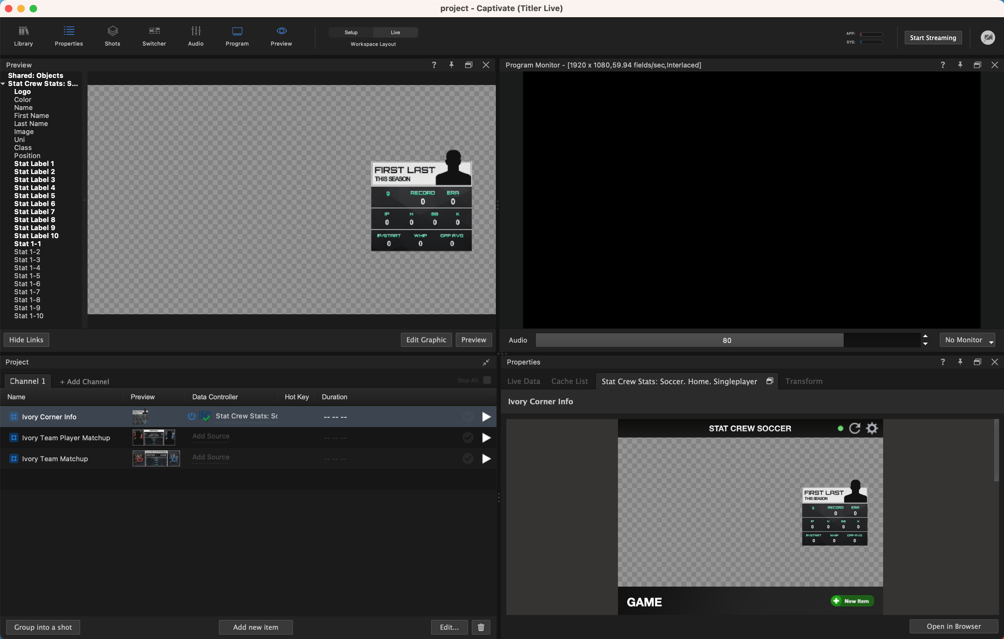Click the Ivory Team Matchup title icon
Viewport: 1004px width, 639px height.
[14, 458]
